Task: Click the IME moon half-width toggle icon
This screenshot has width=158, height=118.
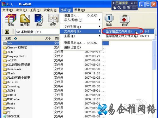Action: [131, 3]
